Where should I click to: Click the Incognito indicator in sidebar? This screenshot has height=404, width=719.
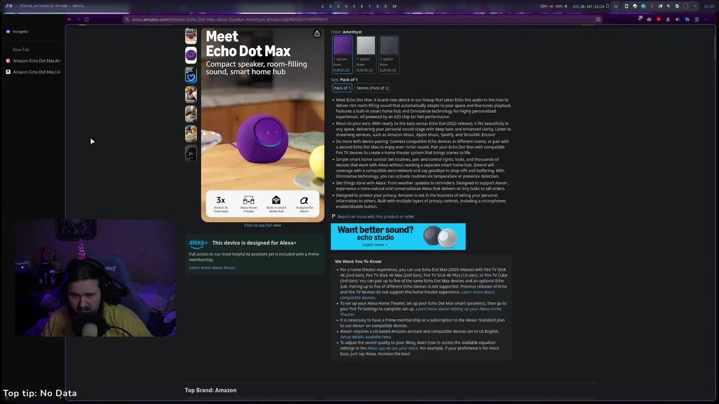pos(17,31)
